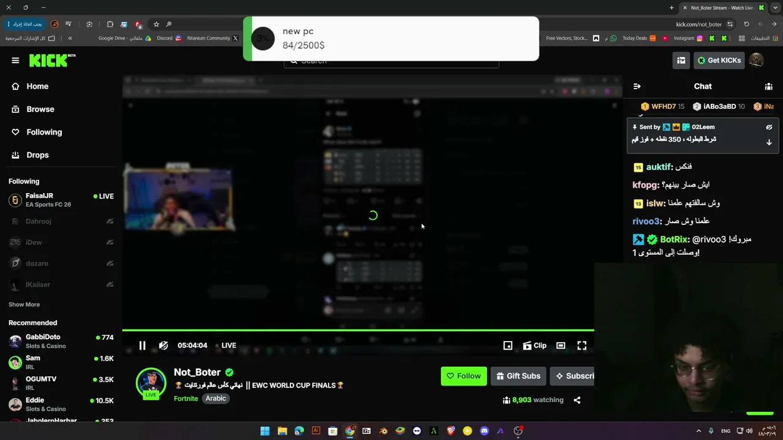Open the YouTube bookmark icon

665,38
